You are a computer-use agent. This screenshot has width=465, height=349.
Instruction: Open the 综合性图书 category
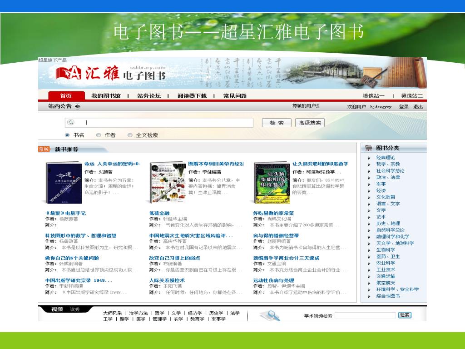[388, 296]
